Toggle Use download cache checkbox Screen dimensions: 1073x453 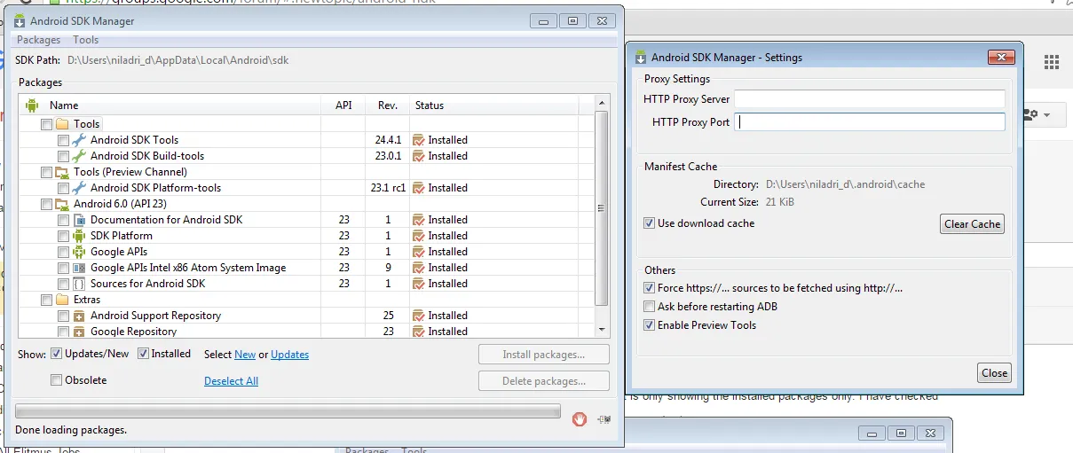tap(650, 223)
